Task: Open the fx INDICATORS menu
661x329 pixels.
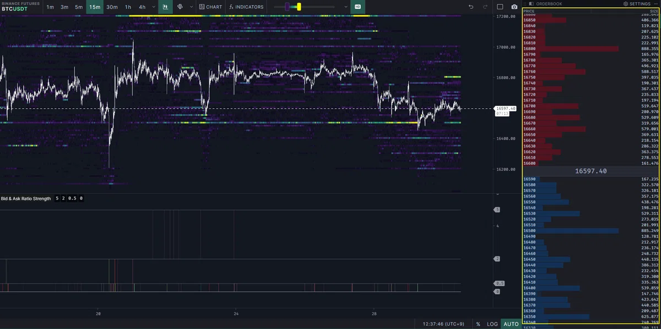Action: [x=246, y=7]
